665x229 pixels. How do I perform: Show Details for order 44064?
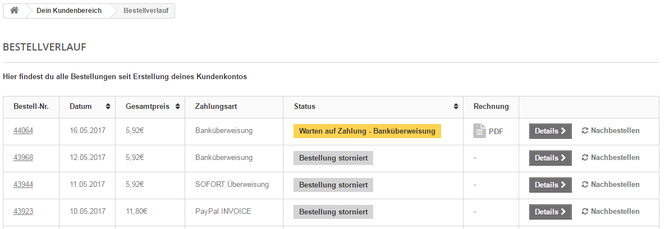click(550, 131)
